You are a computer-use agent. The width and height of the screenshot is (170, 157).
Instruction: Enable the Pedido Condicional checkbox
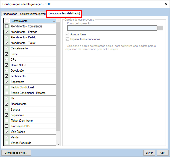(x=7, y=87)
